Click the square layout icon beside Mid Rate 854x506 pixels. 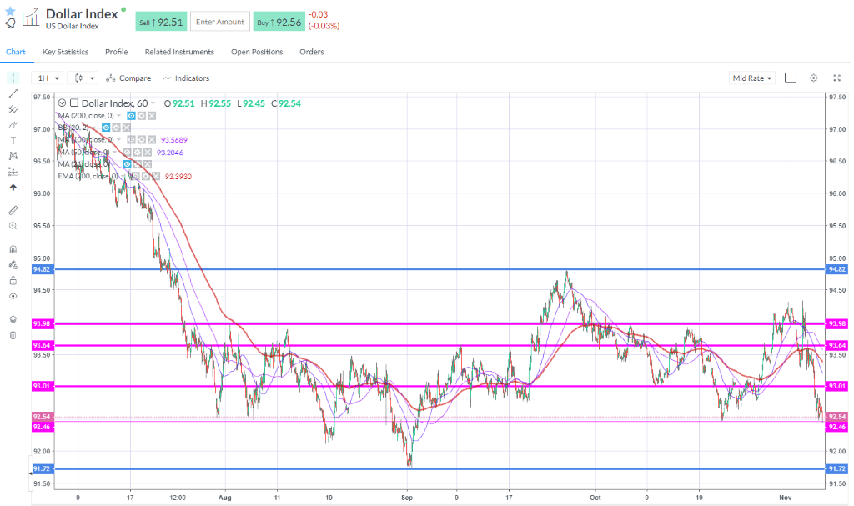click(791, 78)
